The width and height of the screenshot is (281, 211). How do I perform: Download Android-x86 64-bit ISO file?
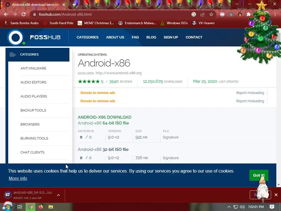[103, 123]
